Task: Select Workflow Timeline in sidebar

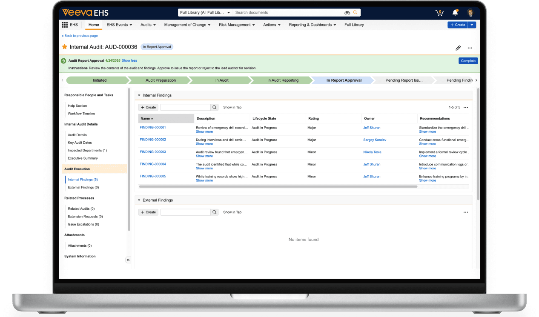Action: (x=81, y=114)
